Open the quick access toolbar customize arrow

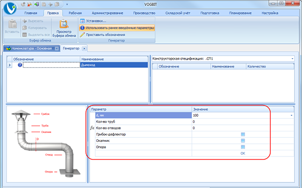coord(67,4)
